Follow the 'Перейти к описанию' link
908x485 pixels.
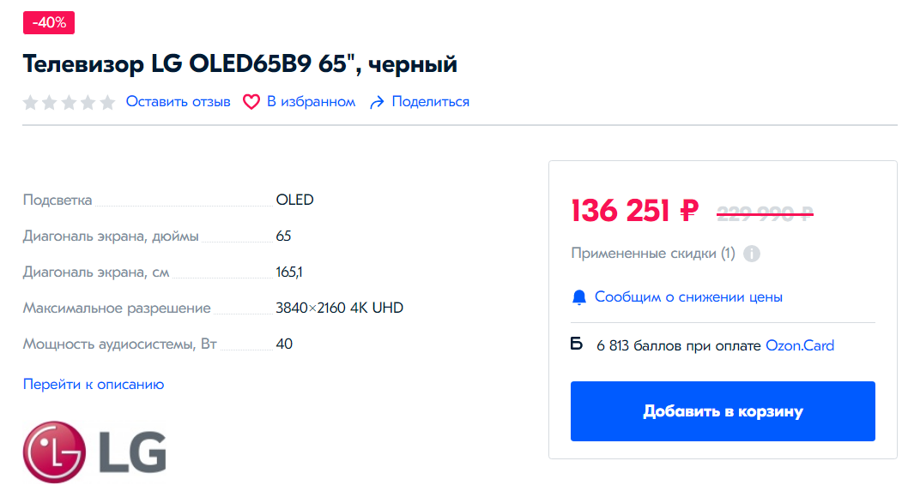click(x=94, y=384)
